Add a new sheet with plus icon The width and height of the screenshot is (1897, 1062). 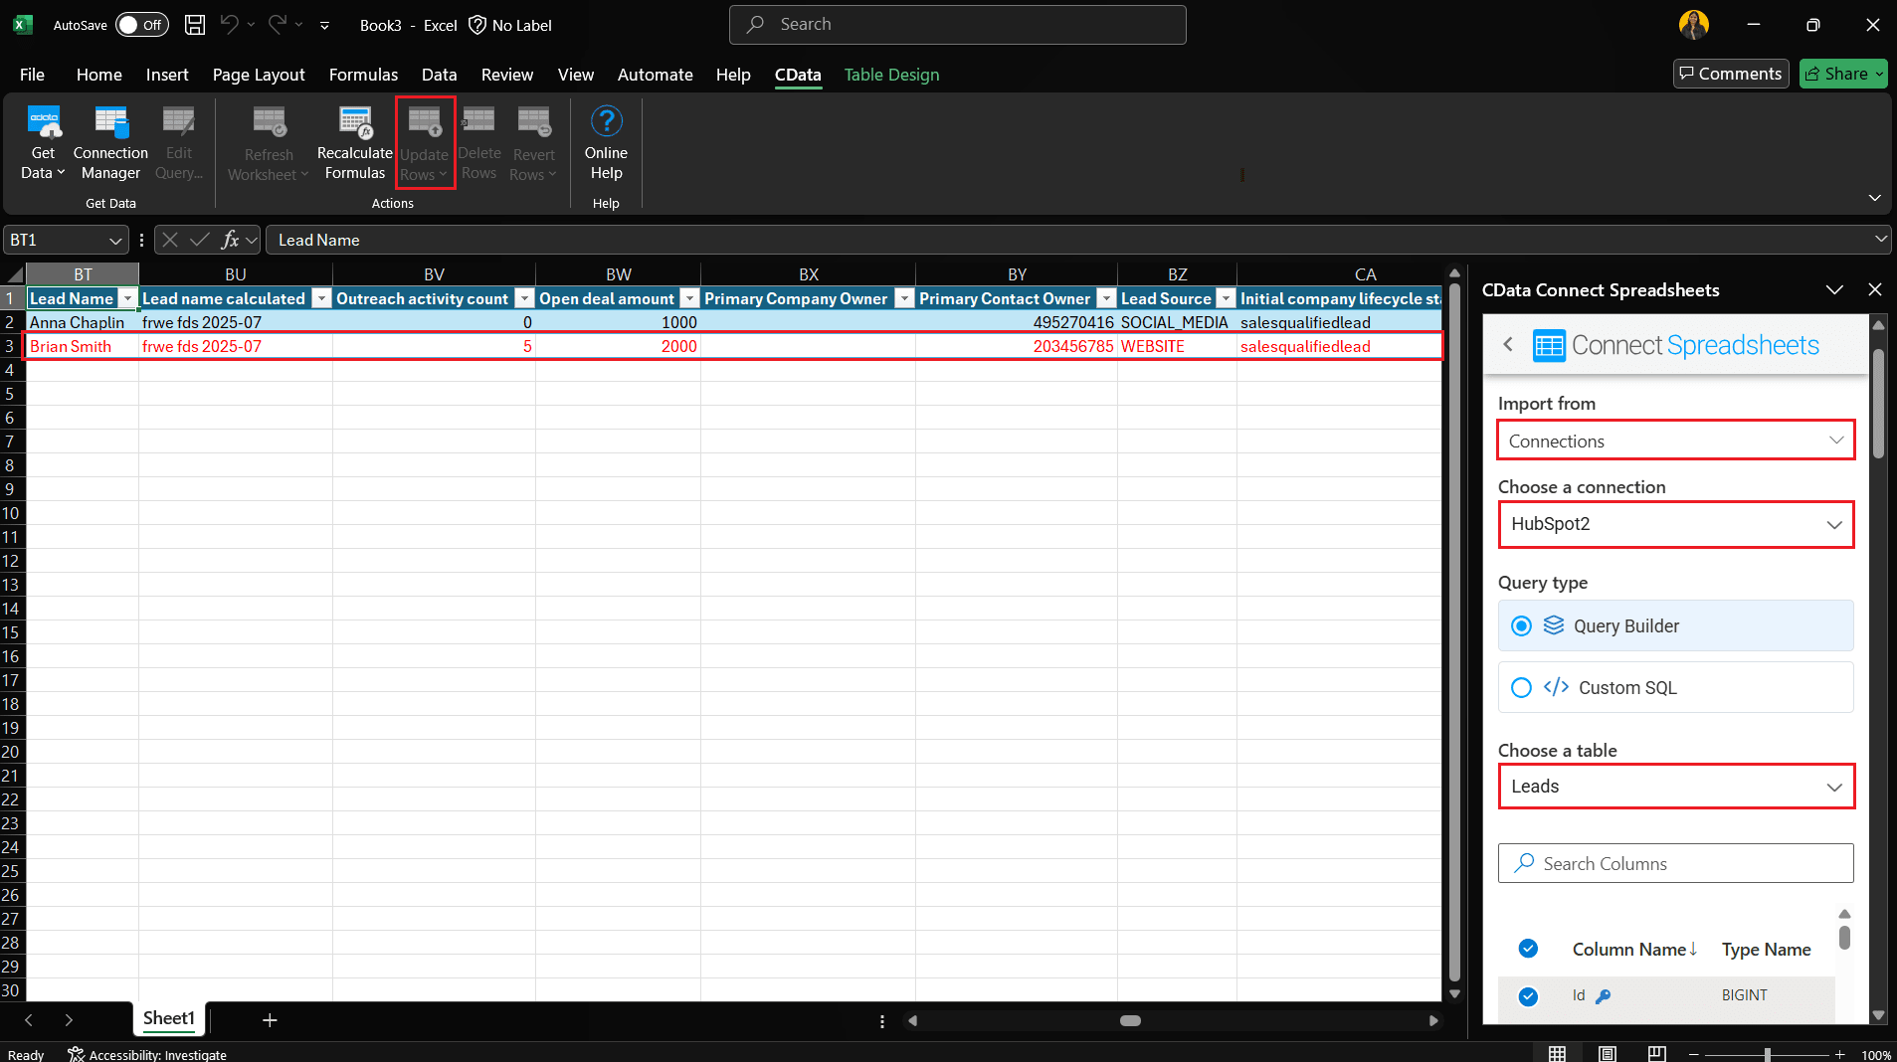[x=270, y=1019]
